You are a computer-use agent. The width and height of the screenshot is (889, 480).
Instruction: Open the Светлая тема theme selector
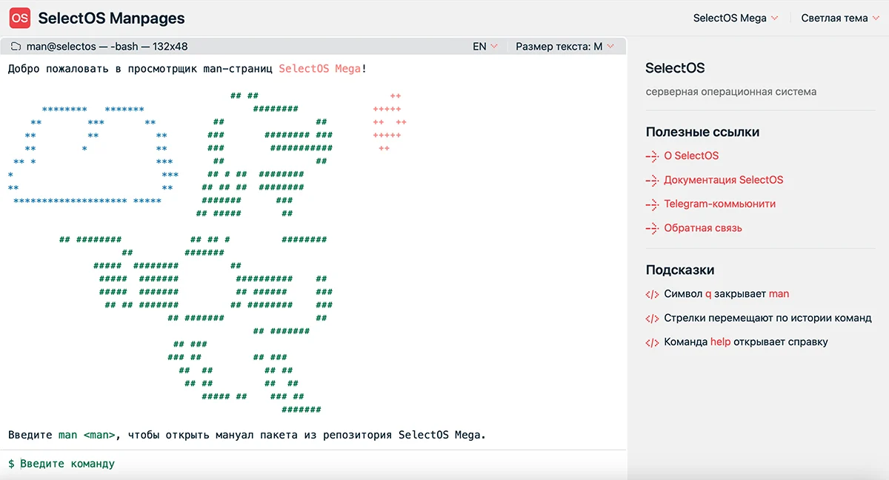tap(840, 18)
